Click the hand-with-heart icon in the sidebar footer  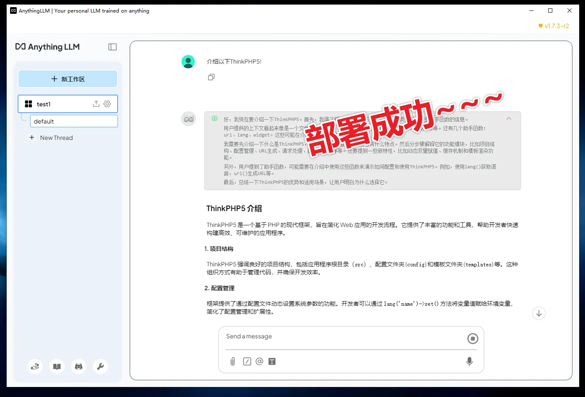35,366
